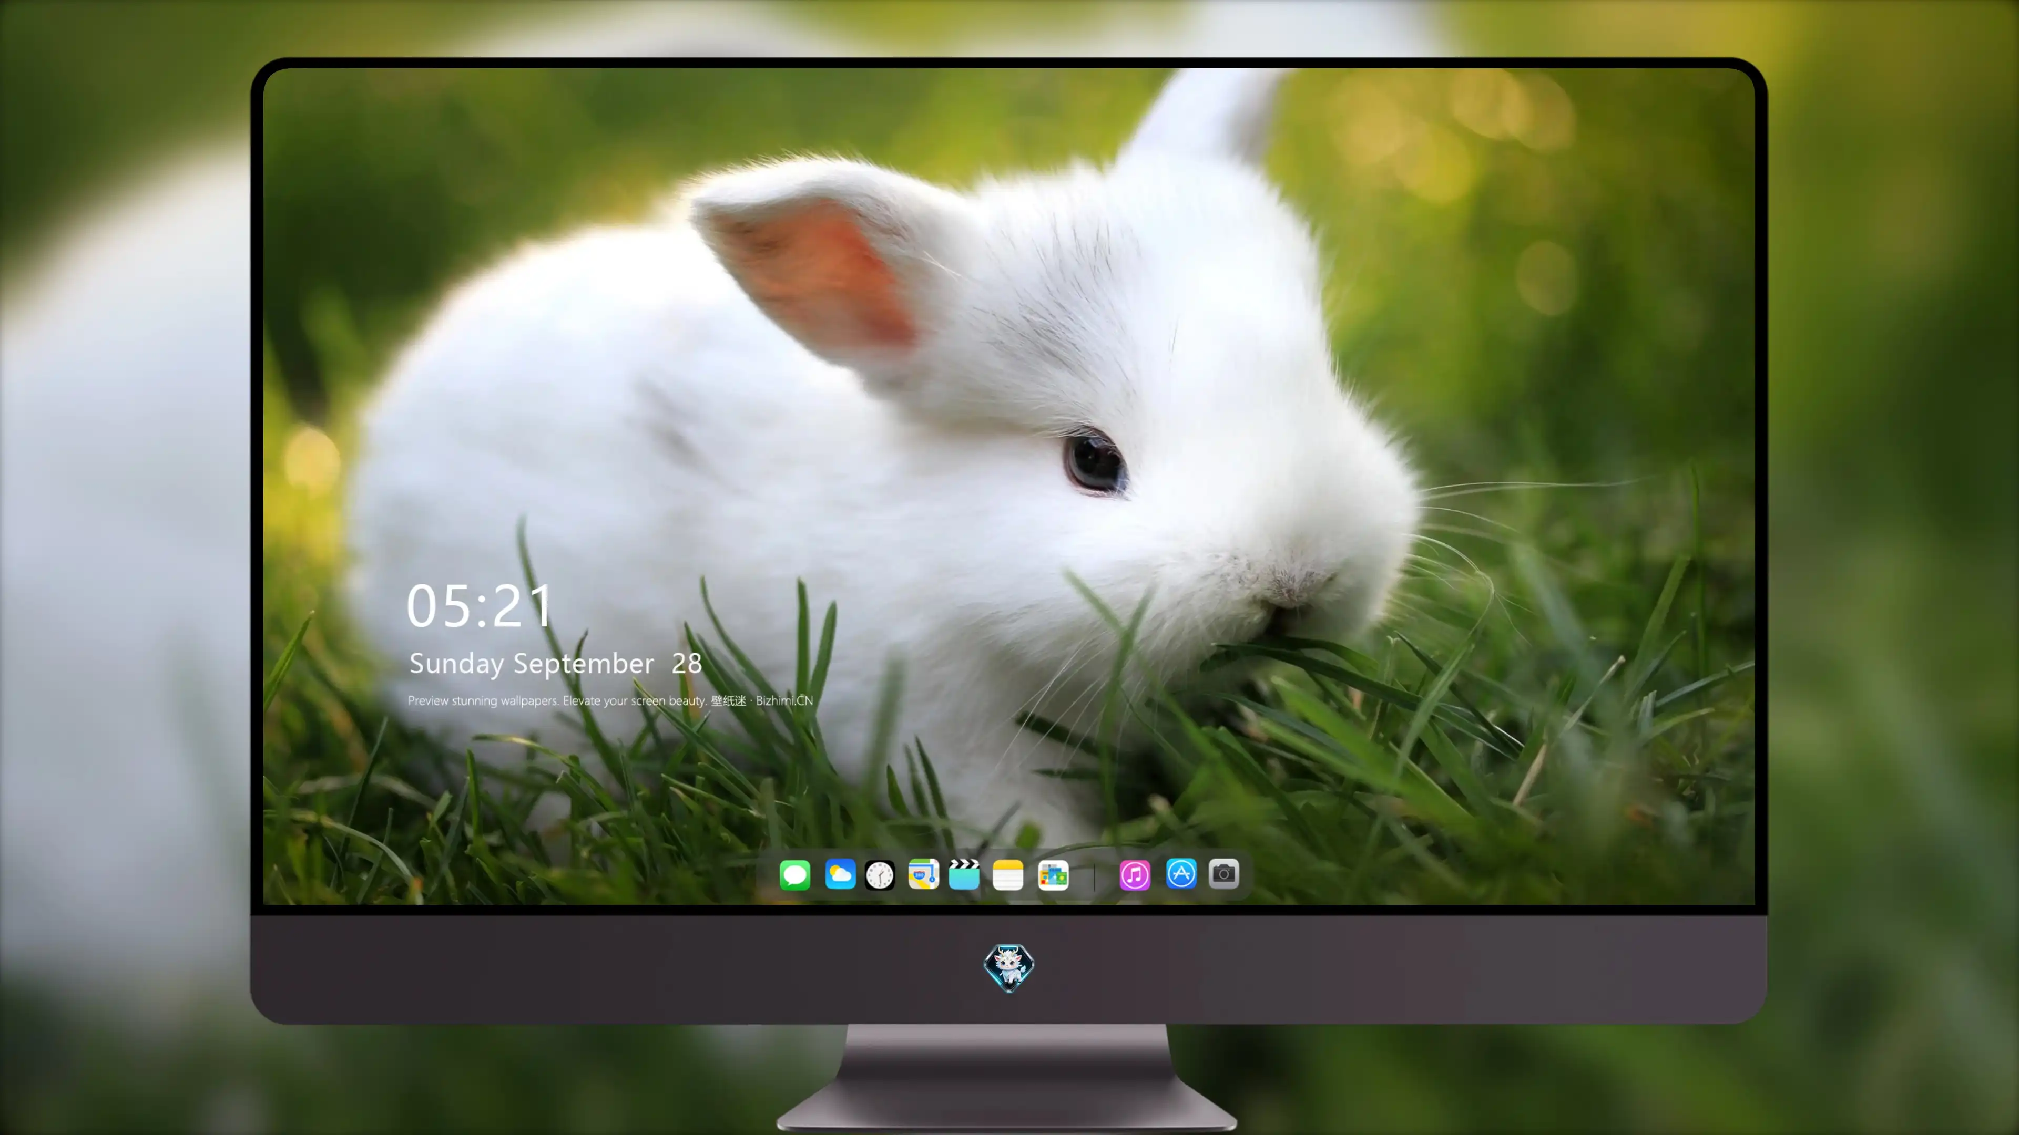
Task: Launch the Maps app from dock
Action: click(923, 874)
